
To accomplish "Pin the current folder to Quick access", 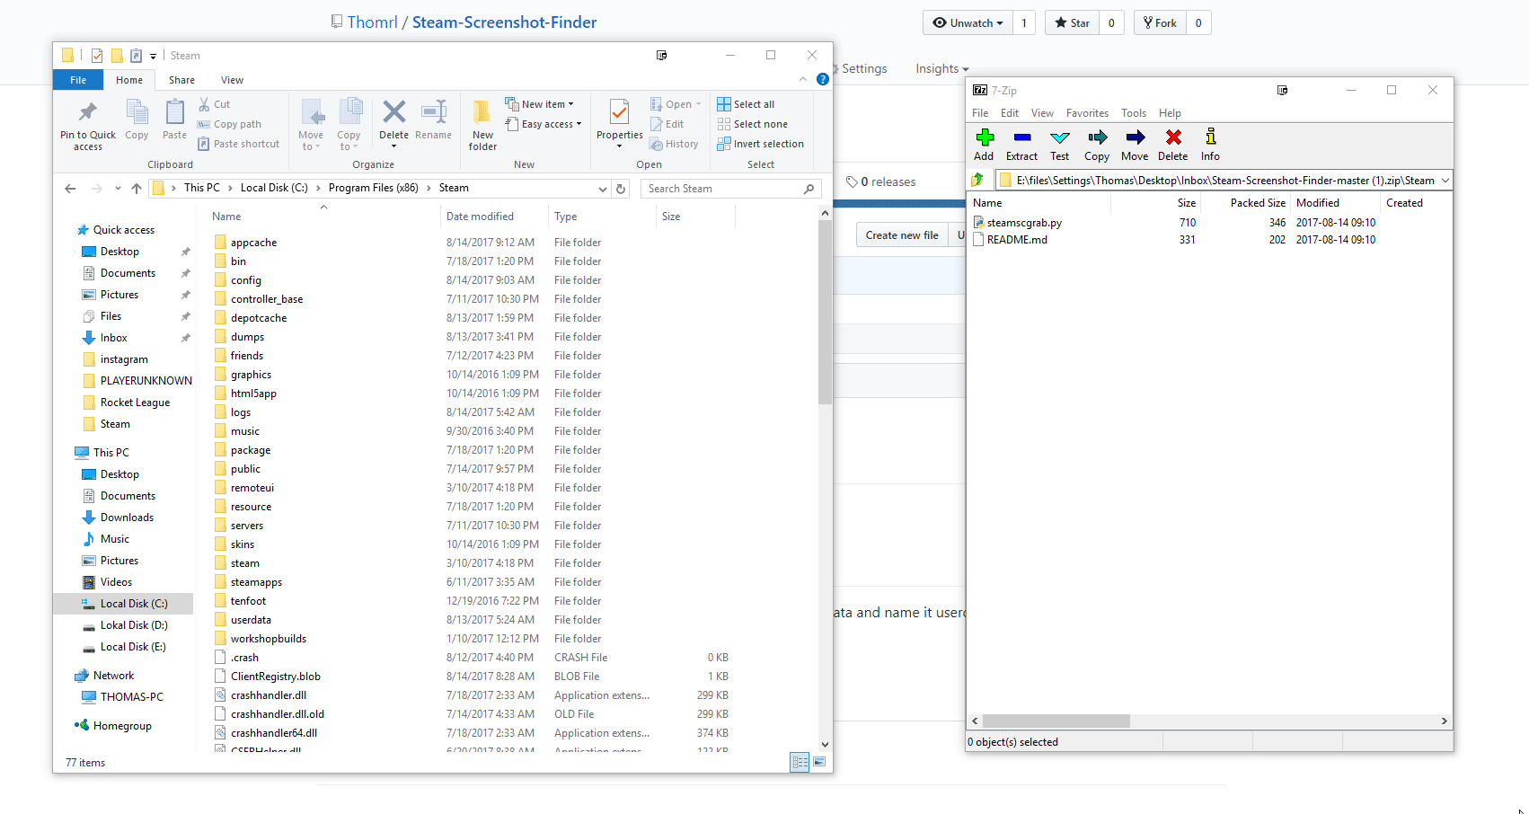I will 86,125.
